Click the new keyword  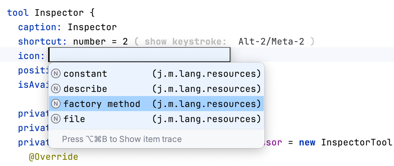click(307, 142)
